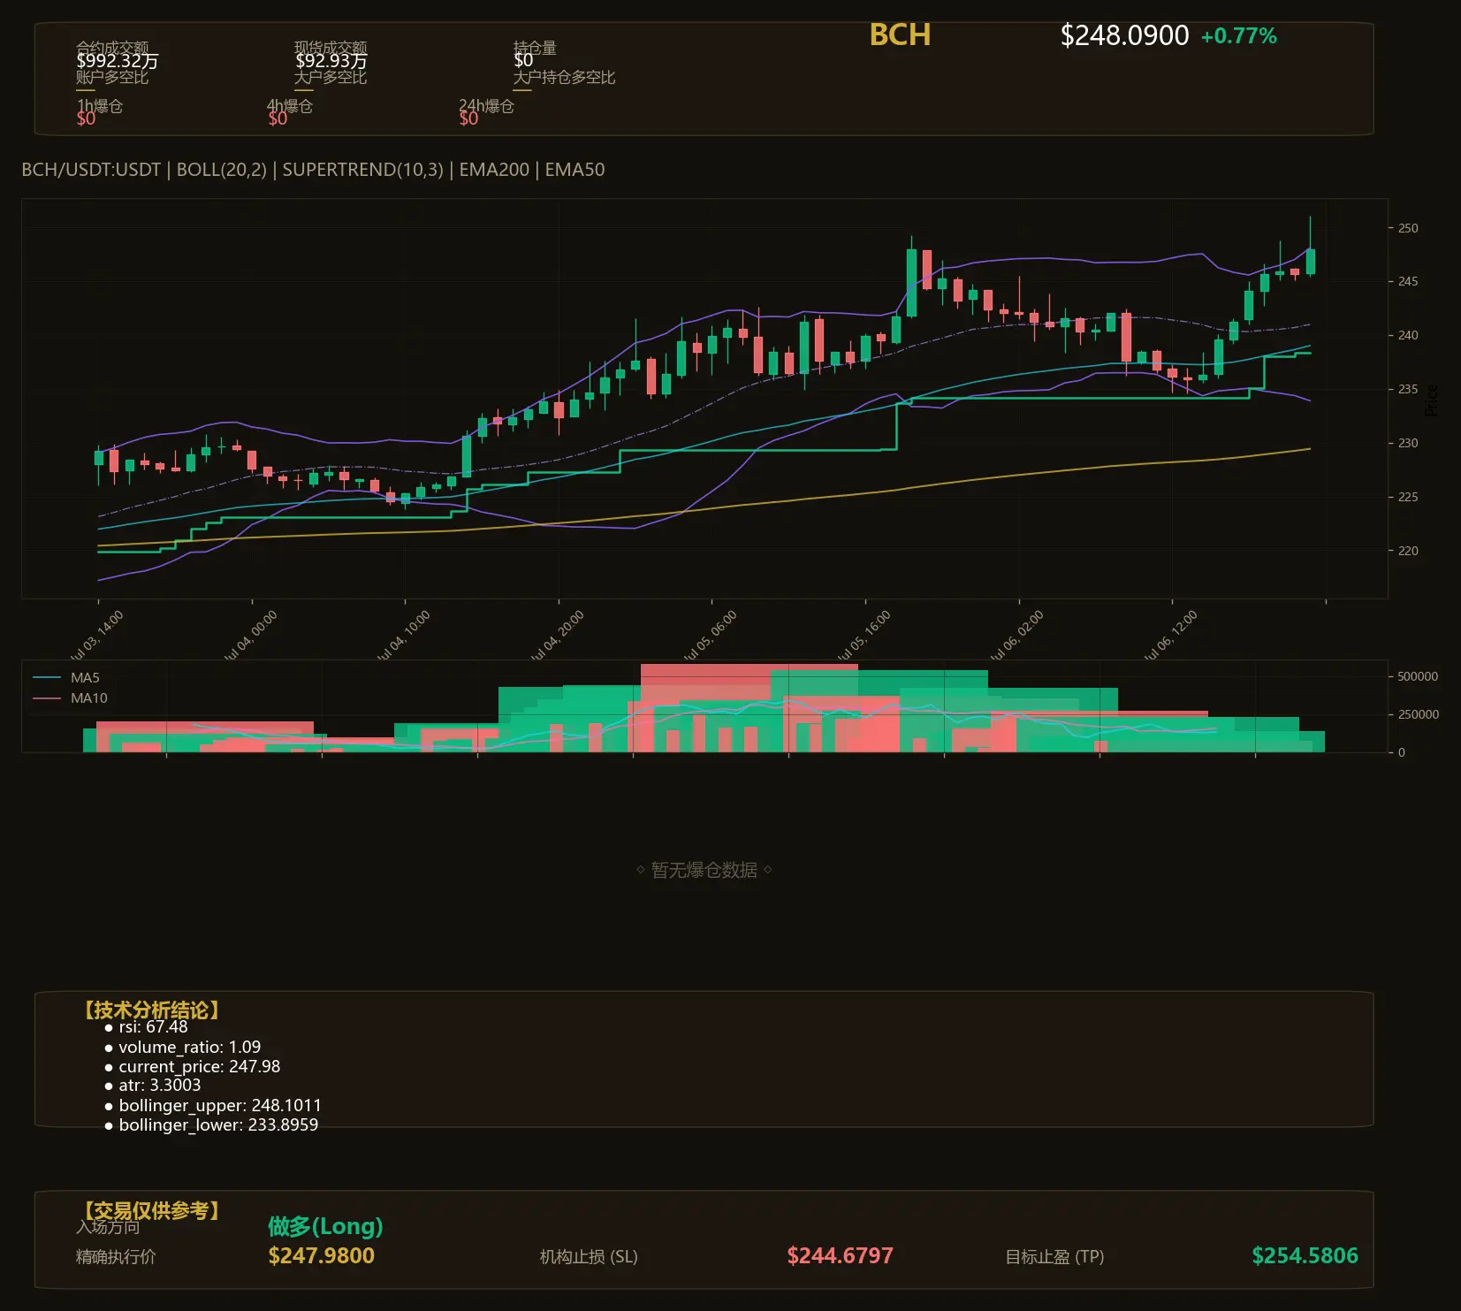Image resolution: width=1461 pixels, height=1311 pixels.
Task: Click the 4h爆仓 label
Action: click(x=290, y=106)
